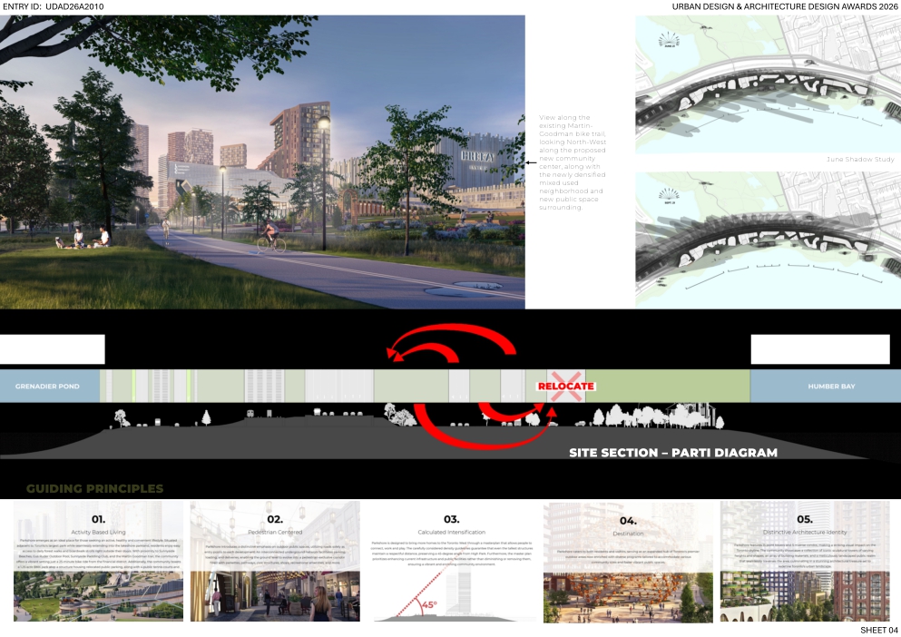Screen dimensions: 901x637
Task: Click the Guiding Principles heading
Action: click(x=94, y=489)
